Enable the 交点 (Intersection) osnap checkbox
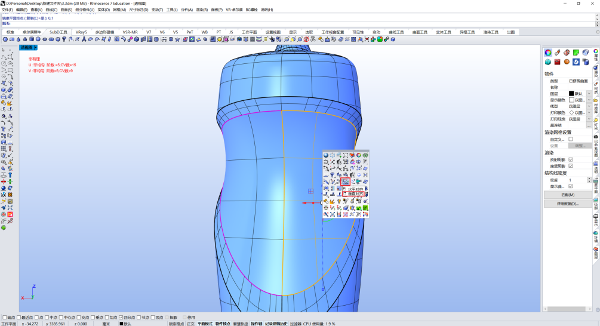The width and height of the screenshot is (600, 326). (x=79, y=318)
